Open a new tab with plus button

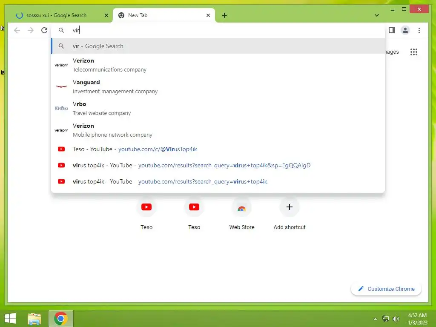[x=224, y=15]
